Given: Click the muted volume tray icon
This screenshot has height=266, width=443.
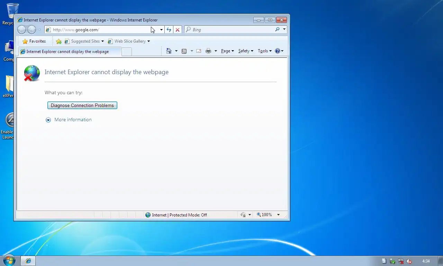Looking at the screenshot, I should pos(409,261).
